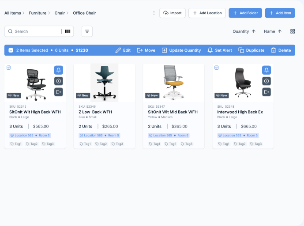Click bell alert icon on SitOnIt High Back card
The image size is (304, 226).
pos(59,70)
